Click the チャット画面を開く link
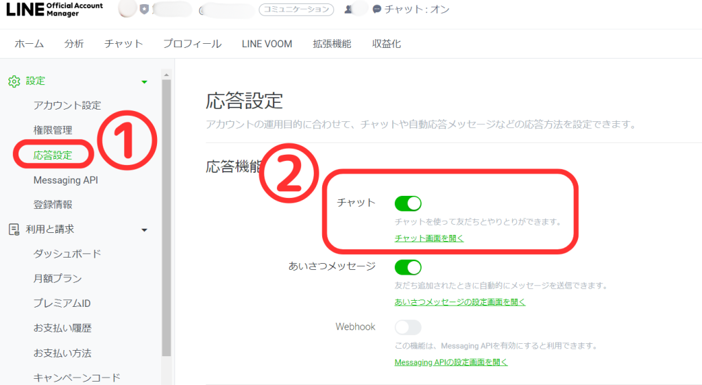 [429, 238]
